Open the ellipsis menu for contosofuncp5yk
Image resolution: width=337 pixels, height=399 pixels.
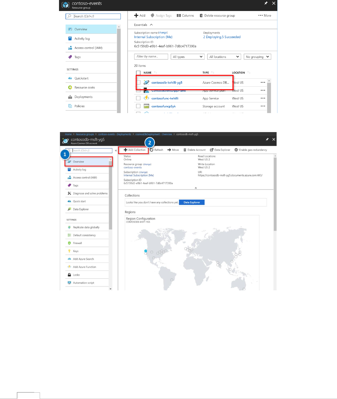[x=263, y=106]
